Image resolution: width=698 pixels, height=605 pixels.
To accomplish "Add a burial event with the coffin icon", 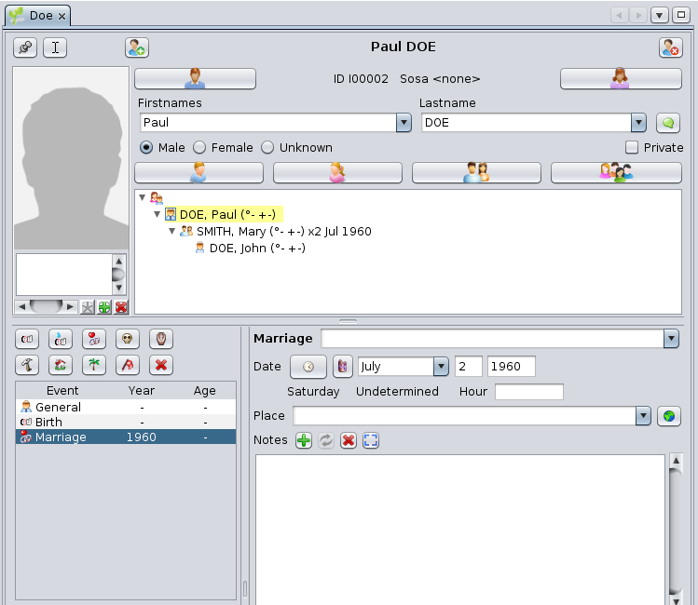I will click(161, 339).
